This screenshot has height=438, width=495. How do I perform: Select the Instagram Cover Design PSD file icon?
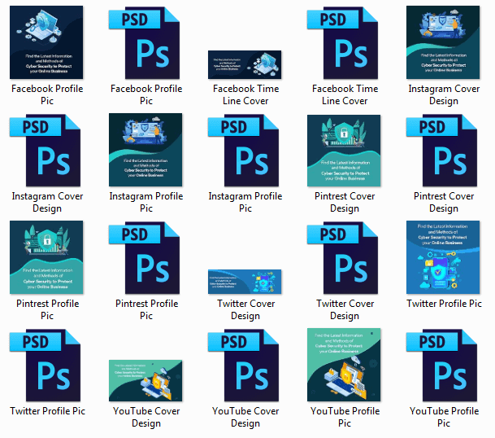pyautogui.click(x=46, y=151)
